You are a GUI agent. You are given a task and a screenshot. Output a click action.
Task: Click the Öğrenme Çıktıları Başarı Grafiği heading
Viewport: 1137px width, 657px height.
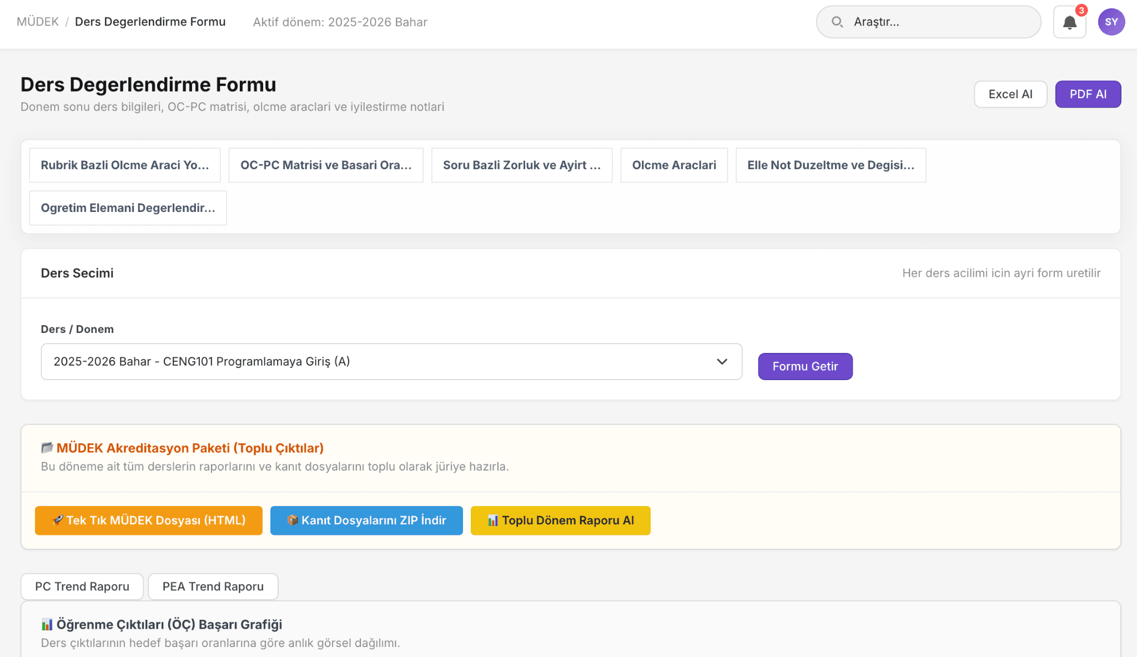162,624
